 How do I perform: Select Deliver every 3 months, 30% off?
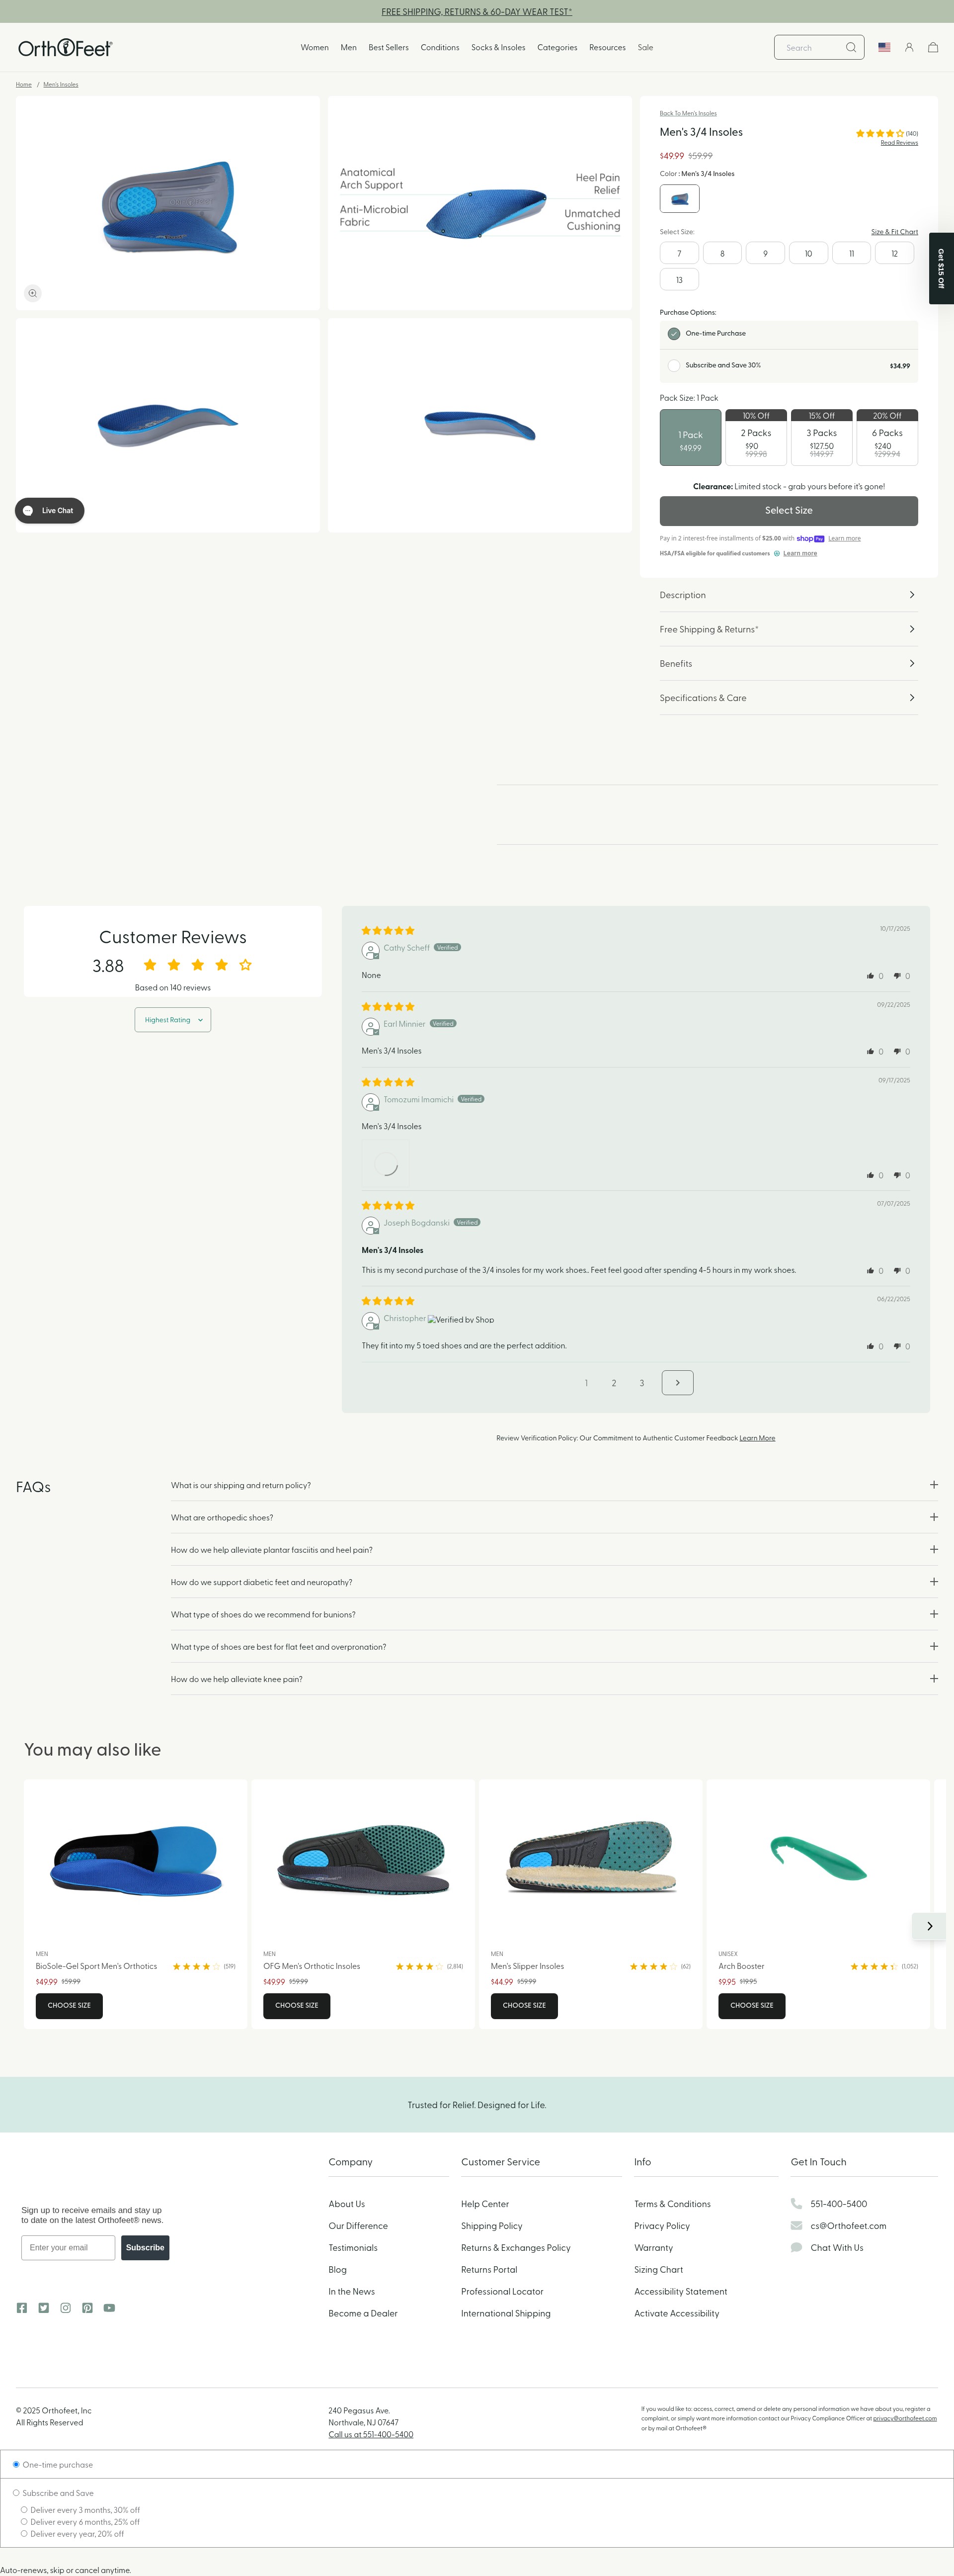click(24, 2509)
